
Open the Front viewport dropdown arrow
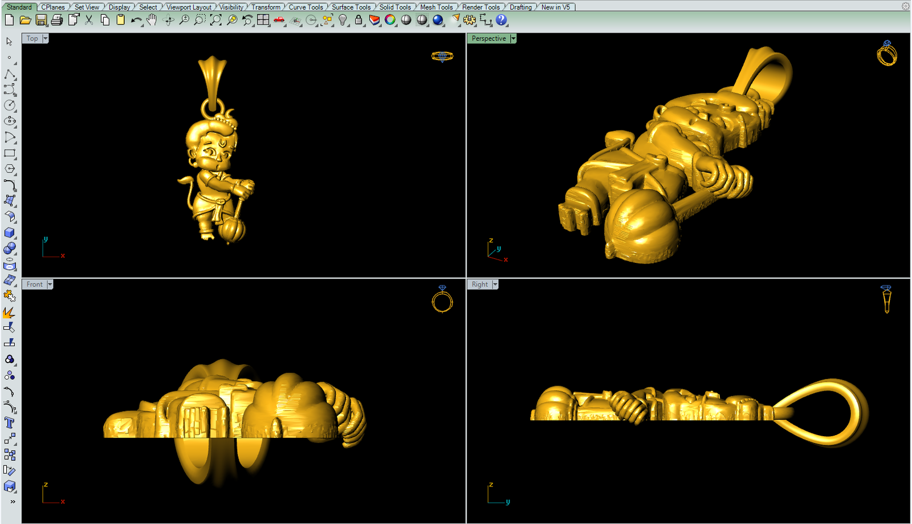pos(50,284)
